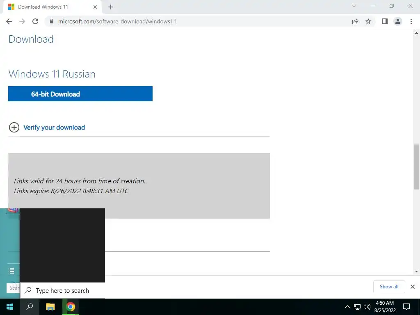
Task: Click the Links expire date text
Action: tap(71, 191)
